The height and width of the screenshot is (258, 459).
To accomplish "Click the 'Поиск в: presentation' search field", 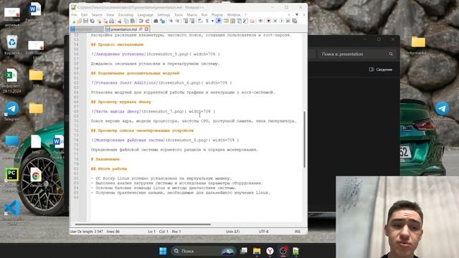I will tap(356, 54).
